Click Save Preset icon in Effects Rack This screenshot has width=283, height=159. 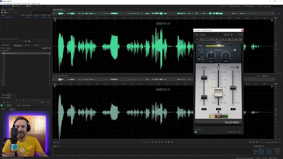pyautogui.click(x=44, y=48)
